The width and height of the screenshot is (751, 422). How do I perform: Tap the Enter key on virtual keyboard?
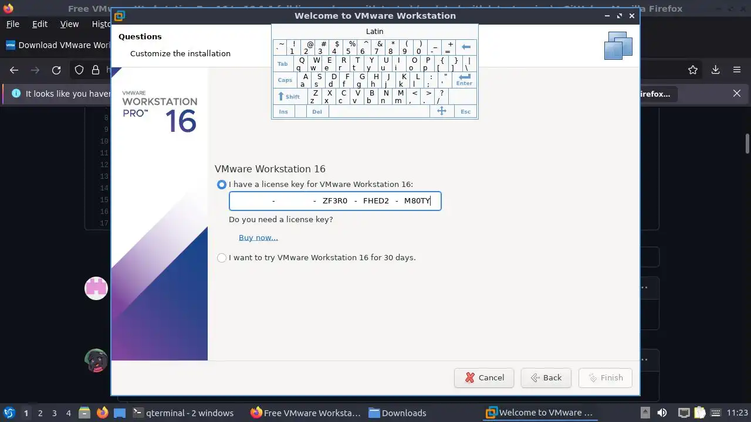coord(464,80)
